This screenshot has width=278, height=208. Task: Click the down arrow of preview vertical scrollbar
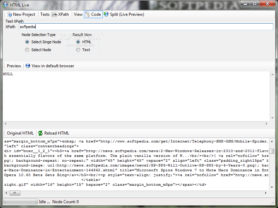click(272, 118)
